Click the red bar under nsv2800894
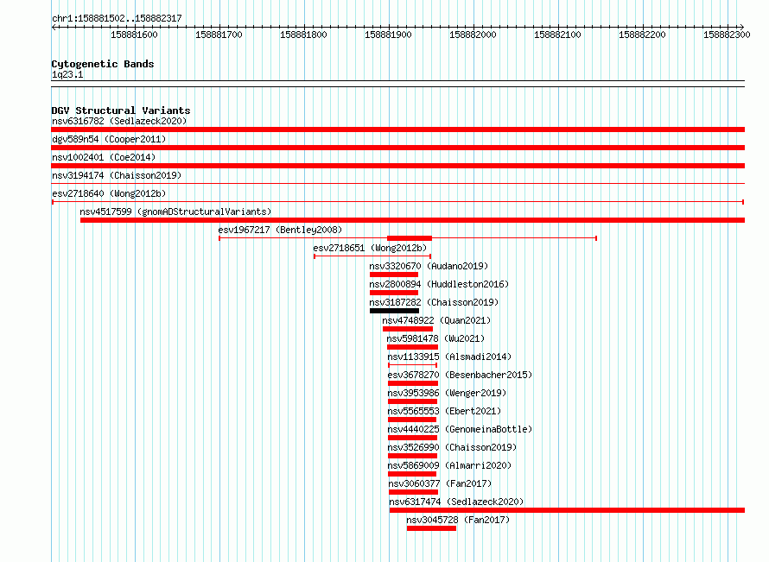Screen dimensions: 769x562 (394, 293)
